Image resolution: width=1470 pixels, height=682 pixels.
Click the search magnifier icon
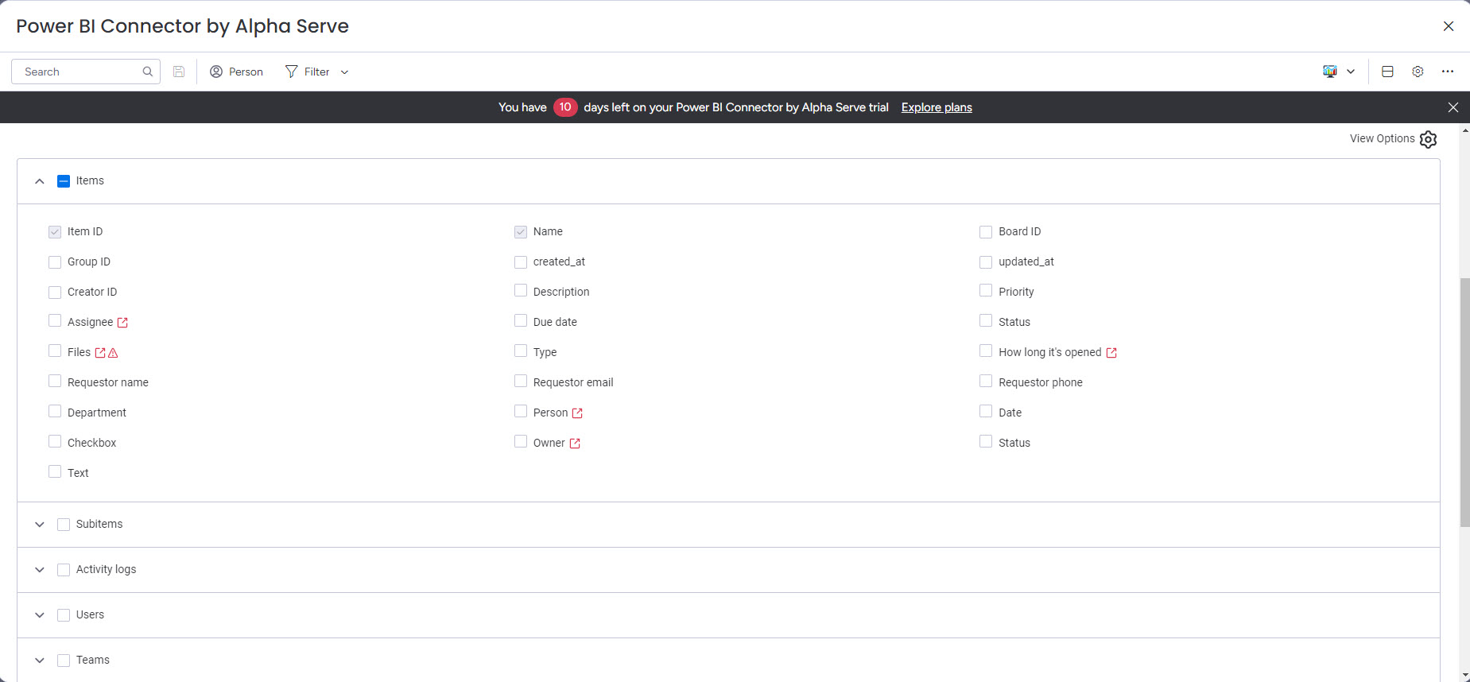[148, 72]
